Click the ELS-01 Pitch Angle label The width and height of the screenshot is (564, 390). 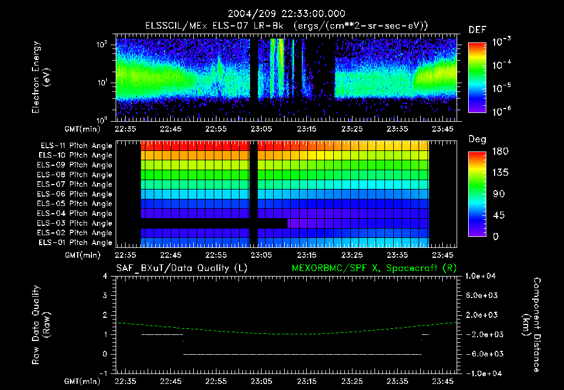click(x=75, y=242)
